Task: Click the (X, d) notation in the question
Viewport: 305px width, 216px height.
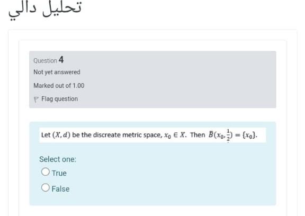Action: pyautogui.click(x=61, y=135)
